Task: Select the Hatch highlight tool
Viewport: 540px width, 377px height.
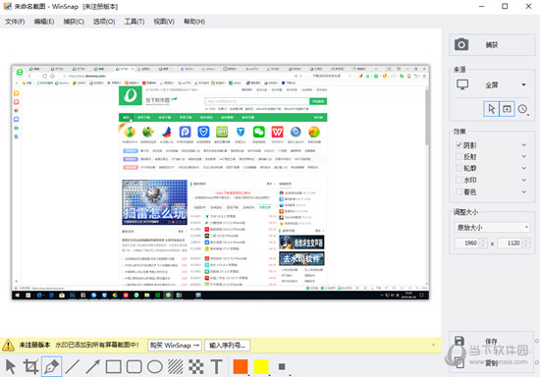Action: pyautogui.click(x=176, y=367)
